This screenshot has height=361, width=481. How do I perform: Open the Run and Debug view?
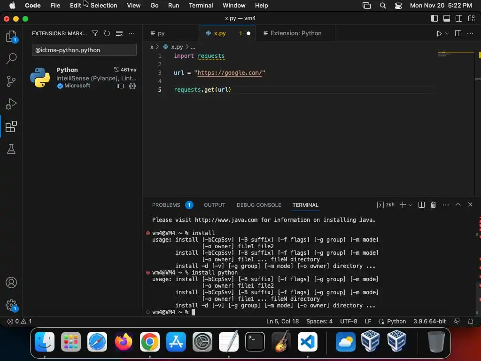click(11, 104)
